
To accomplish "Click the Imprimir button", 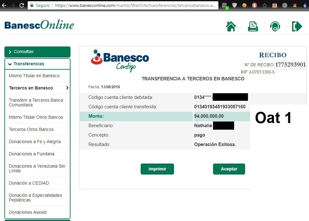I will pos(157,169).
